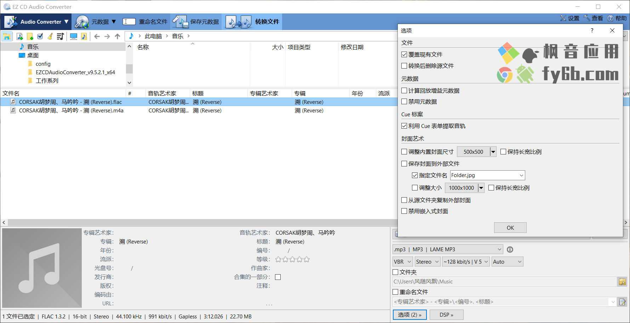Sort file browser by 名称 column
This screenshot has width=630, height=323.
(143, 47)
